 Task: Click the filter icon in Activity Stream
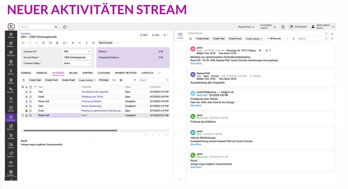293,39
